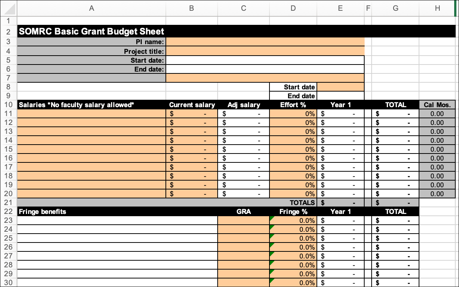Viewport: 459px width, 287px height.
Task: Select the Fringe benefits section header cell
Action: pyautogui.click(x=91, y=212)
